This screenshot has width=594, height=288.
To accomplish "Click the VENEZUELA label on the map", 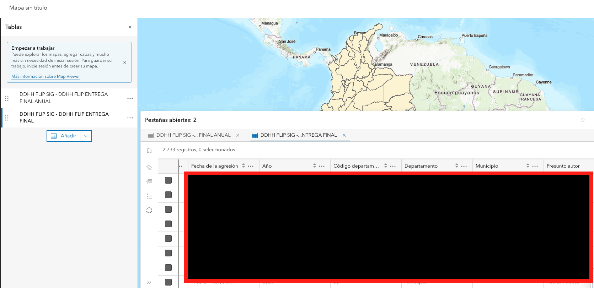I will (x=424, y=65).
